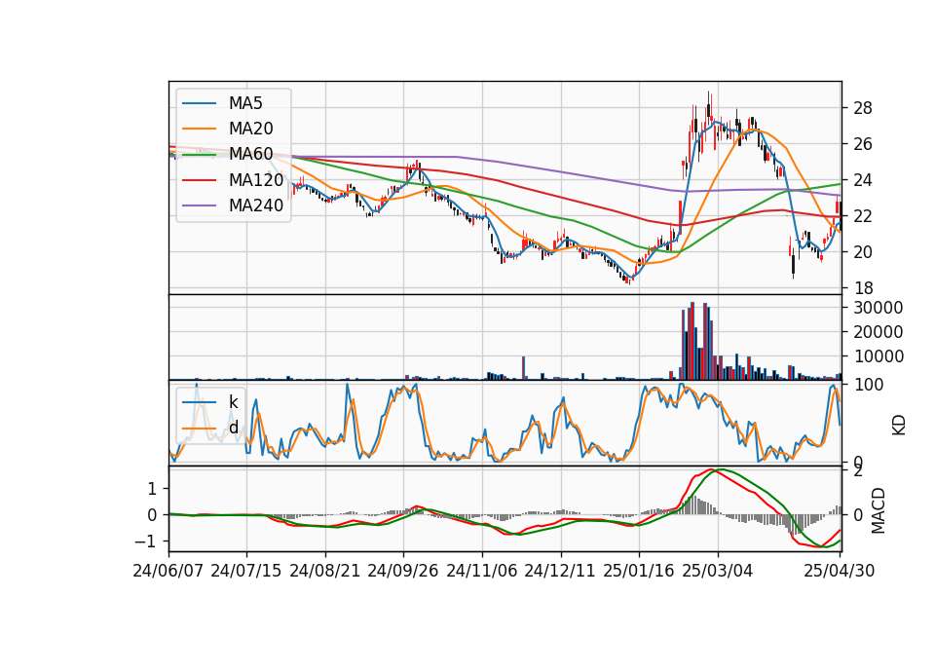The height and width of the screenshot is (672, 935).
Task: Click the KD axis label
Action: (x=899, y=426)
